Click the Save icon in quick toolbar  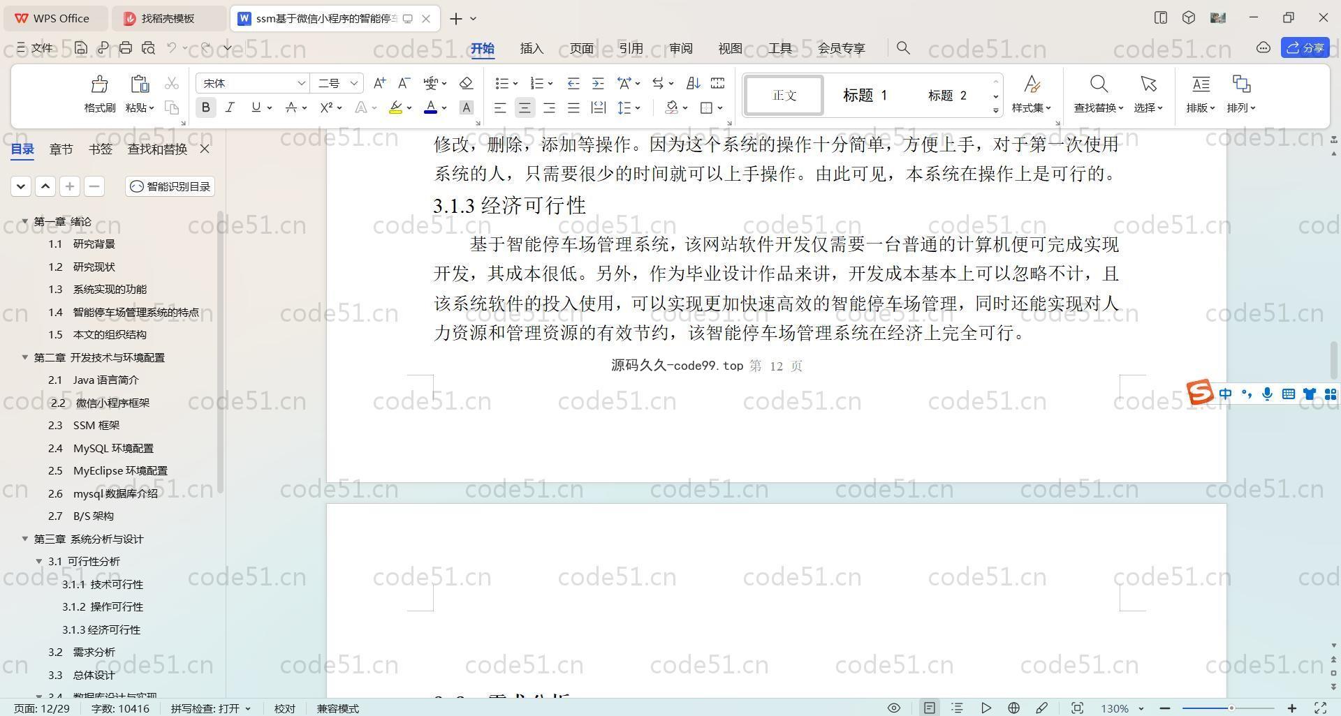pyautogui.click(x=81, y=48)
